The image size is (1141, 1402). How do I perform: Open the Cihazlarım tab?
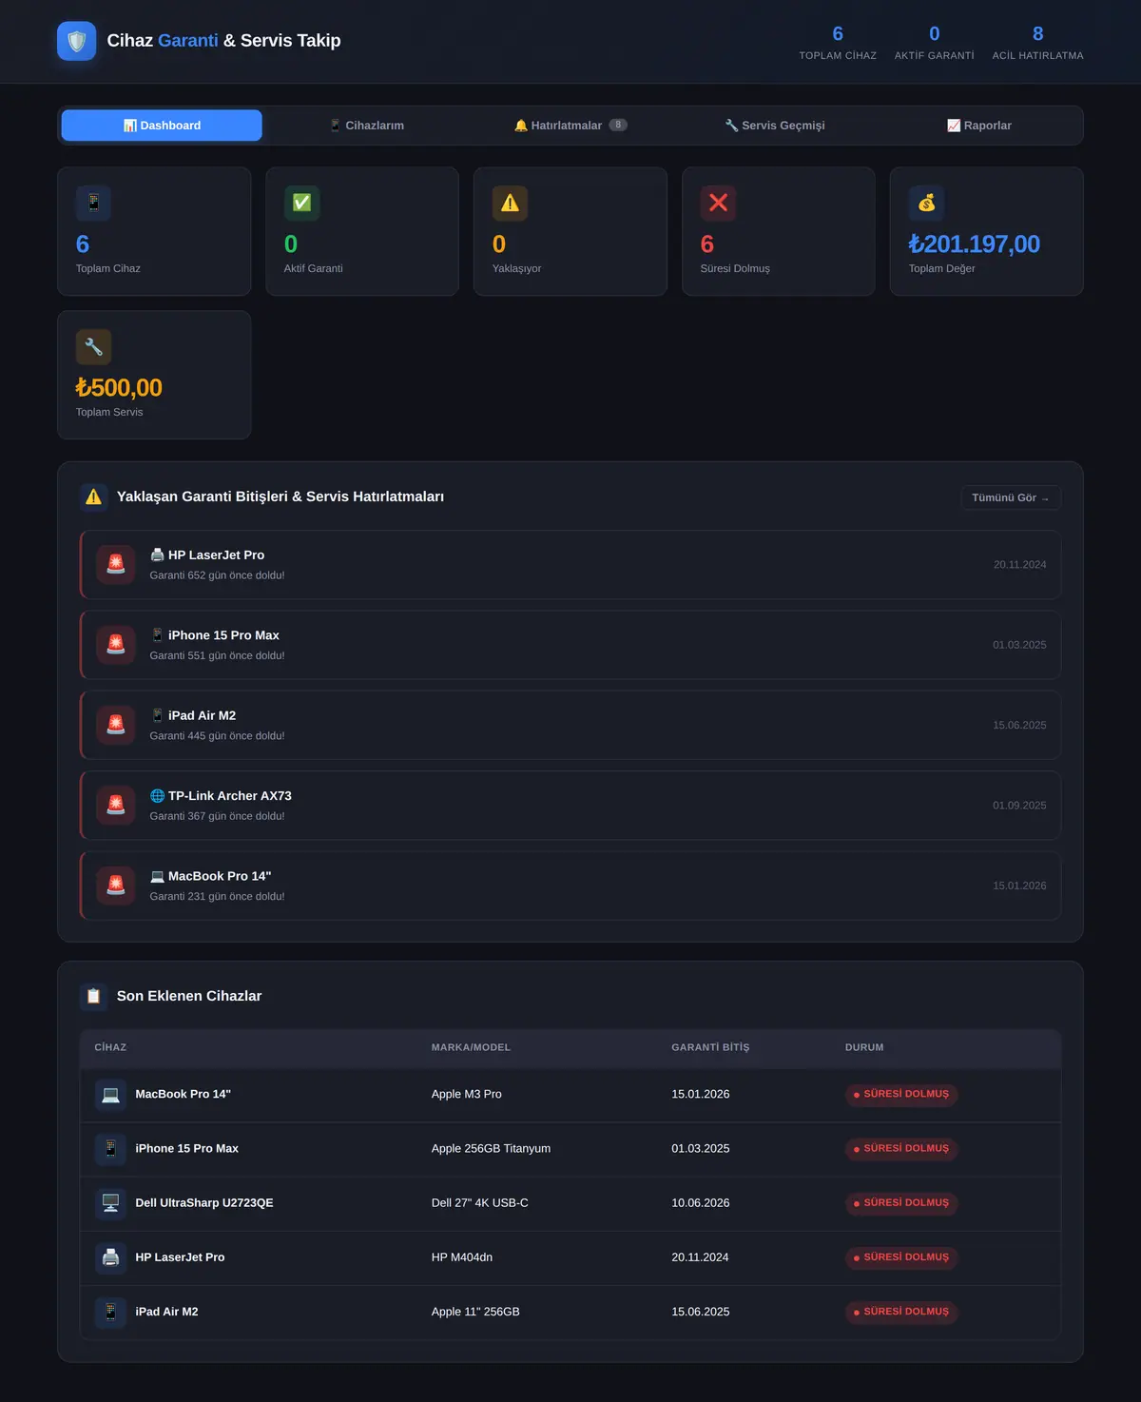click(366, 126)
